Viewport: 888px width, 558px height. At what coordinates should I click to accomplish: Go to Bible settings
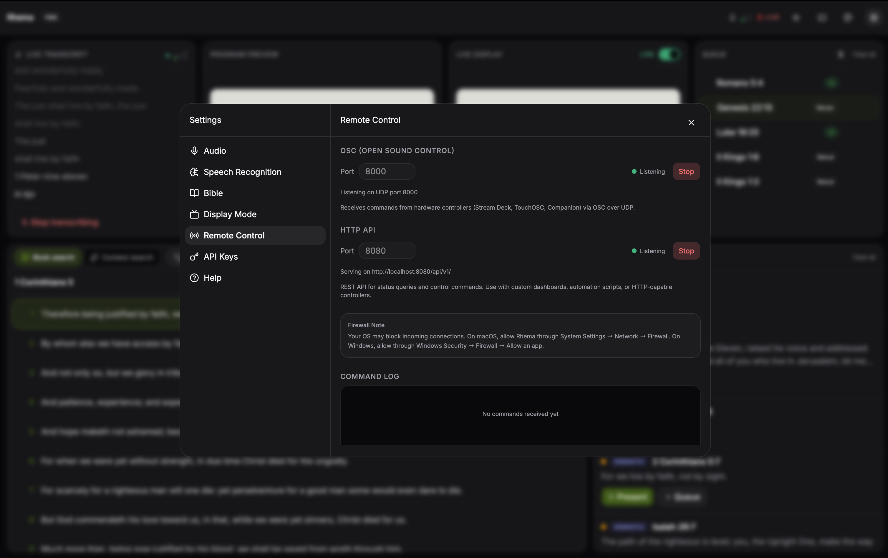pyautogui.click(x=255, y=193)
